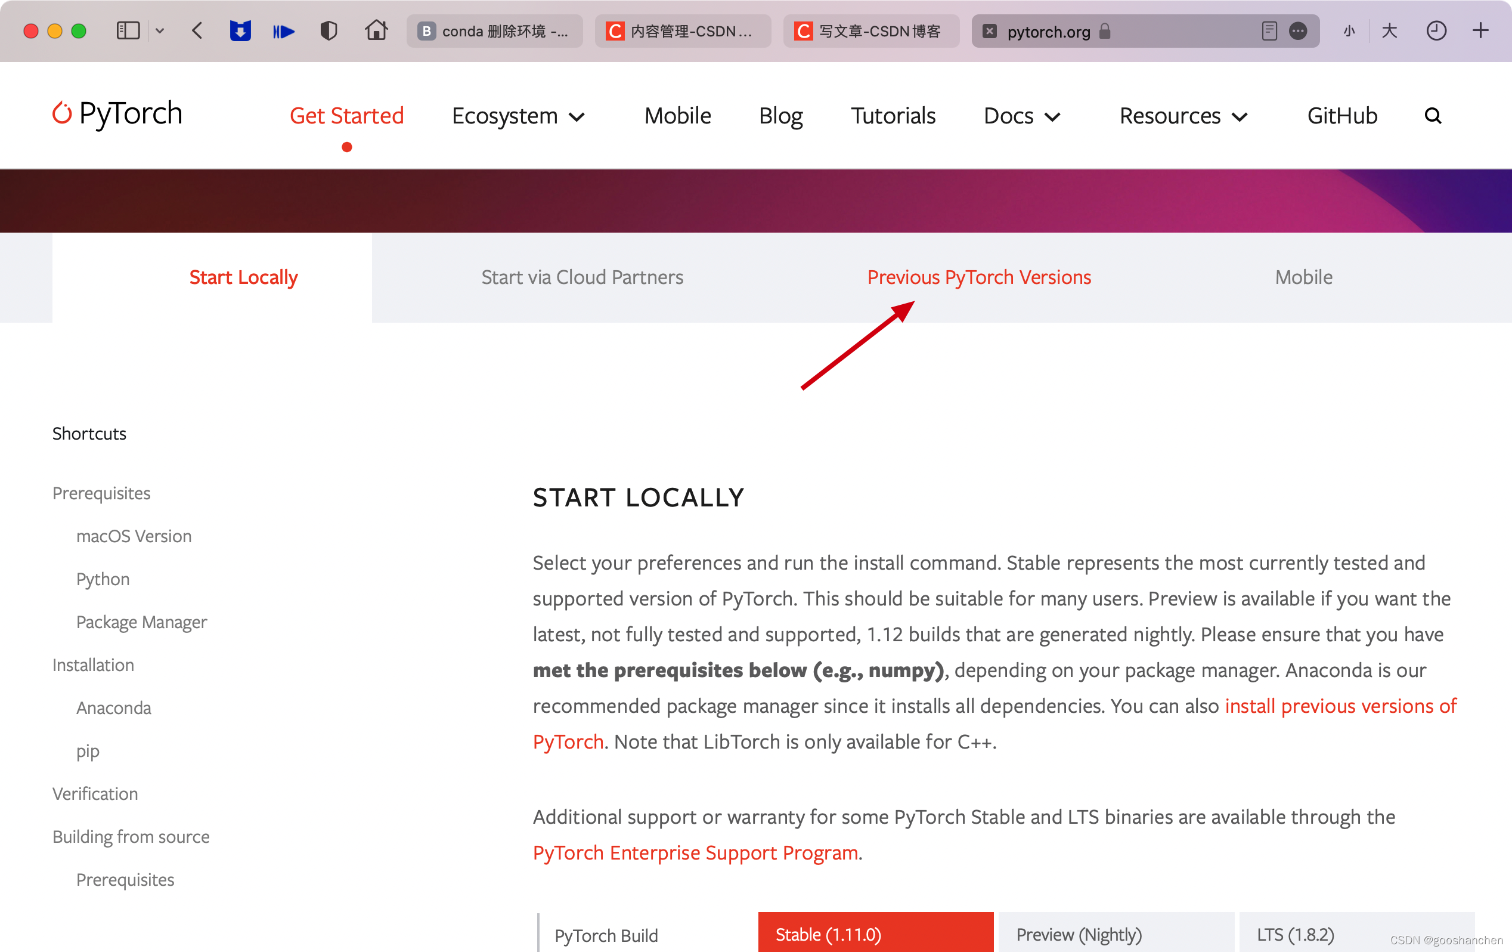
Task: Jump to pip shortcut
Action: pos(88,752)
